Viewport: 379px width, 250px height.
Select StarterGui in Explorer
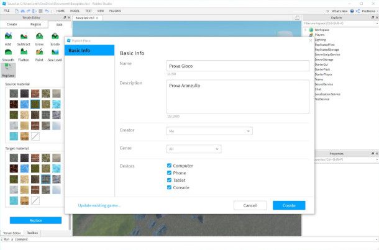coord(321,65)
